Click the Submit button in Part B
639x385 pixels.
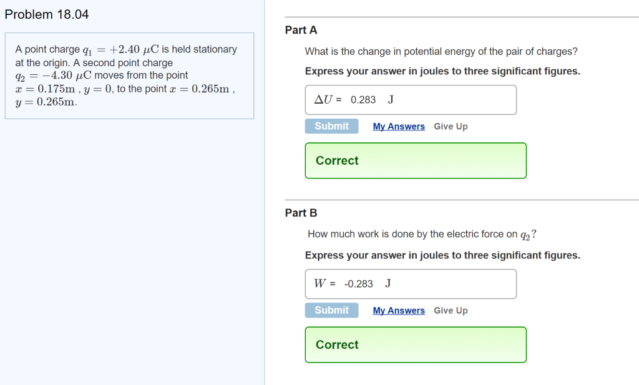pyautogui.click(x=331, y=310)
